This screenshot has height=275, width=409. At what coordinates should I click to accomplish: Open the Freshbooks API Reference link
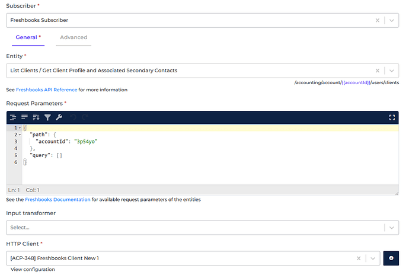[46, 89]
